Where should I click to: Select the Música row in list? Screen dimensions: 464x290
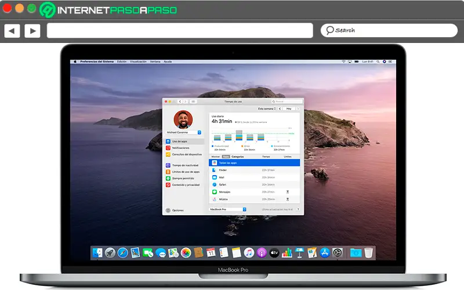(254, 199)
